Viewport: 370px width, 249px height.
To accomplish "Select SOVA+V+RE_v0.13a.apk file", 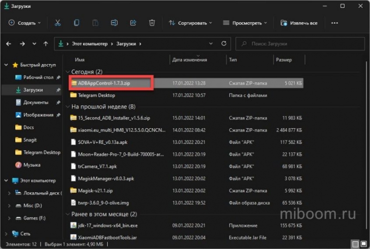I will (x=186, y=142).
